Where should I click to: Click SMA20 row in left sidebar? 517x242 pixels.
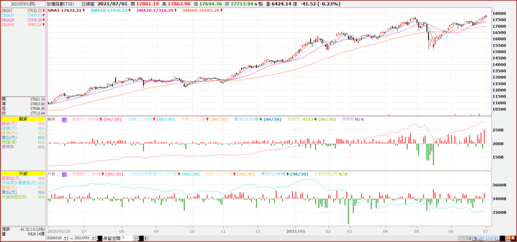[23, 20]
